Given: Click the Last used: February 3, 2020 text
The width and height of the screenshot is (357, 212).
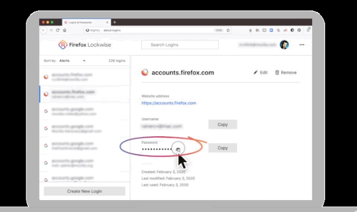Looking at the screenshot, I should (x=165, y=185).
